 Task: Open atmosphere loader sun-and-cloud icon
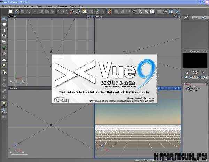point(85,11)
